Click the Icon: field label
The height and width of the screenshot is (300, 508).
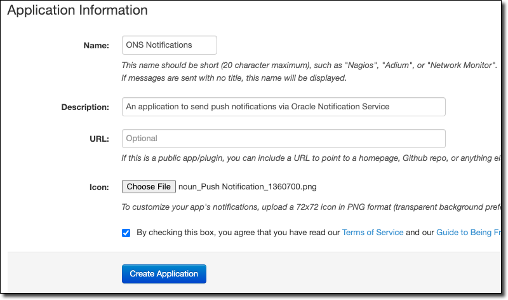(x=99, y=187)
